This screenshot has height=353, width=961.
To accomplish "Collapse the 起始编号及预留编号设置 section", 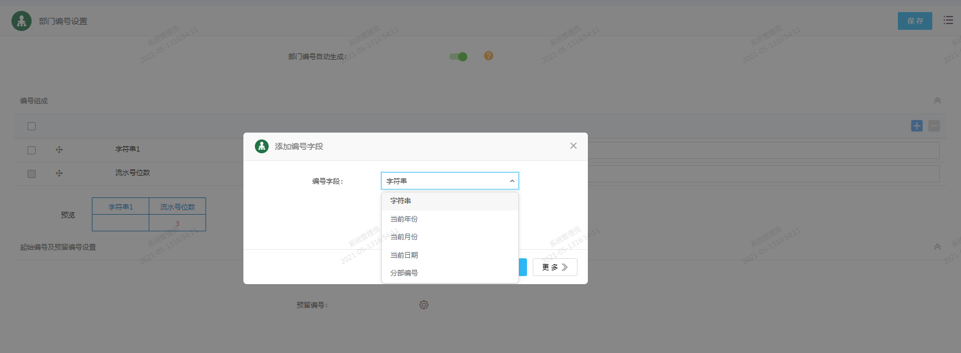I will (x=937, y=247).
